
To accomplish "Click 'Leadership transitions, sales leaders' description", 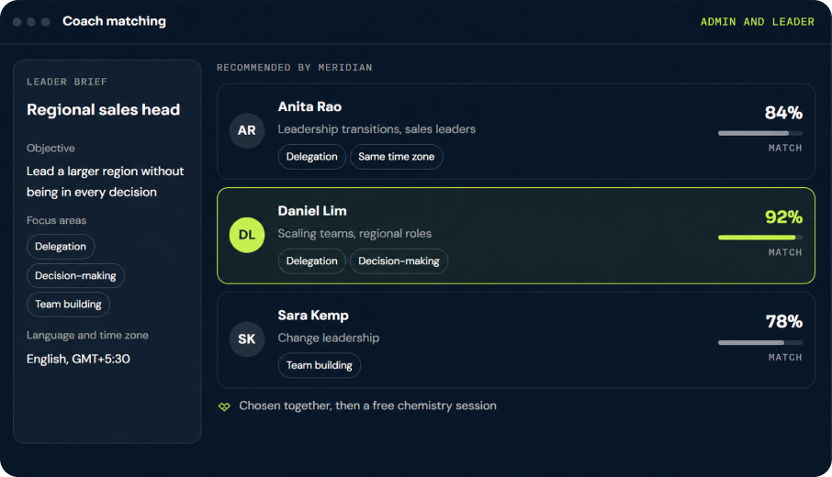I will click(377, 129).
